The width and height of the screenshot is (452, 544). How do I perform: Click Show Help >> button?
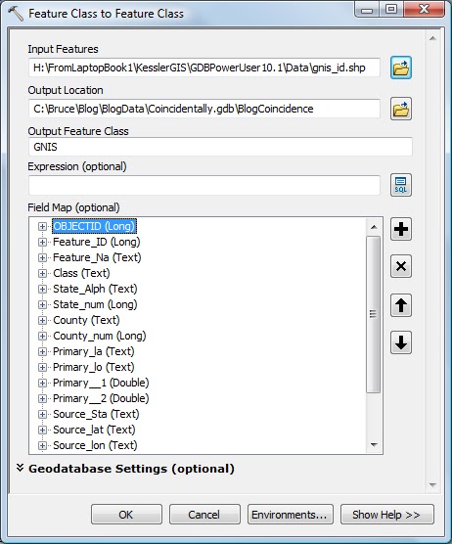click(x=386, y=515)
